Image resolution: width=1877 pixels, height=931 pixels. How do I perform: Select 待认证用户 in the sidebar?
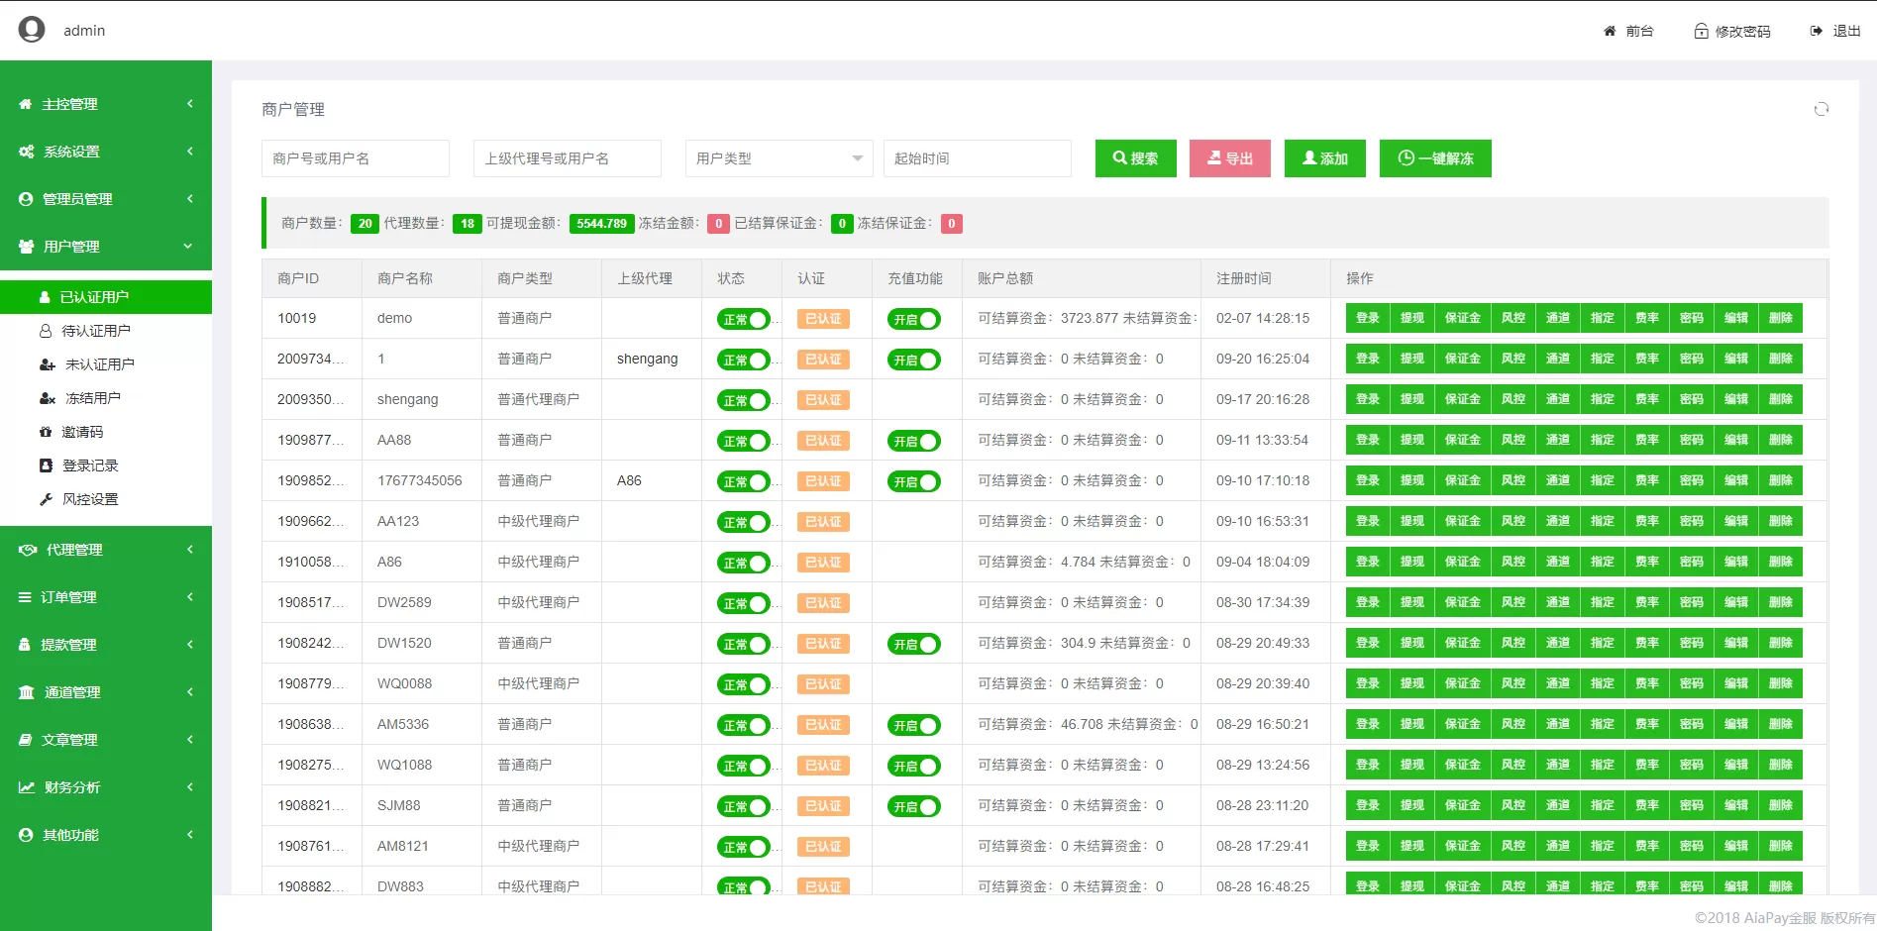pyautogui.click(x=96, y=331)
